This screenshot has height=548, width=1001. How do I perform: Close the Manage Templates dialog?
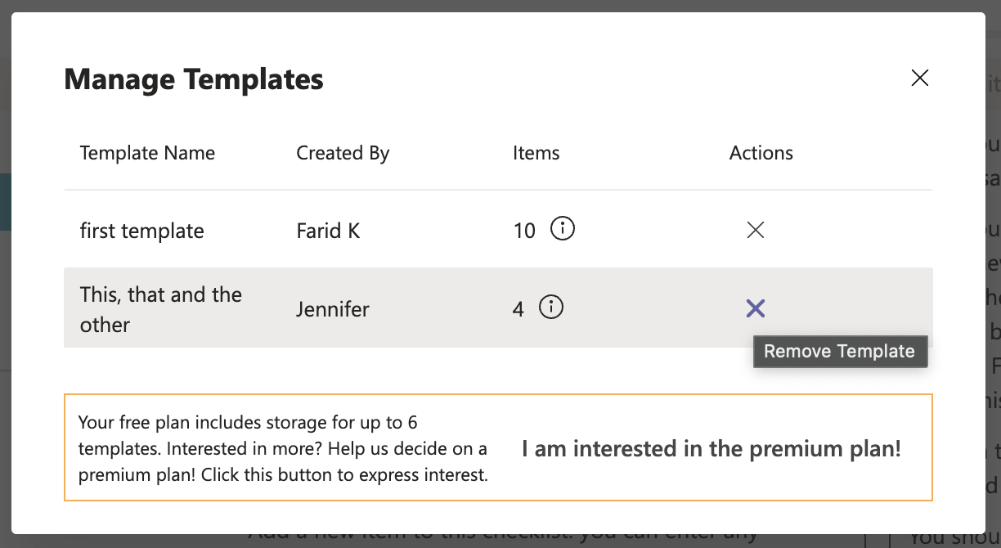(920, 78)
